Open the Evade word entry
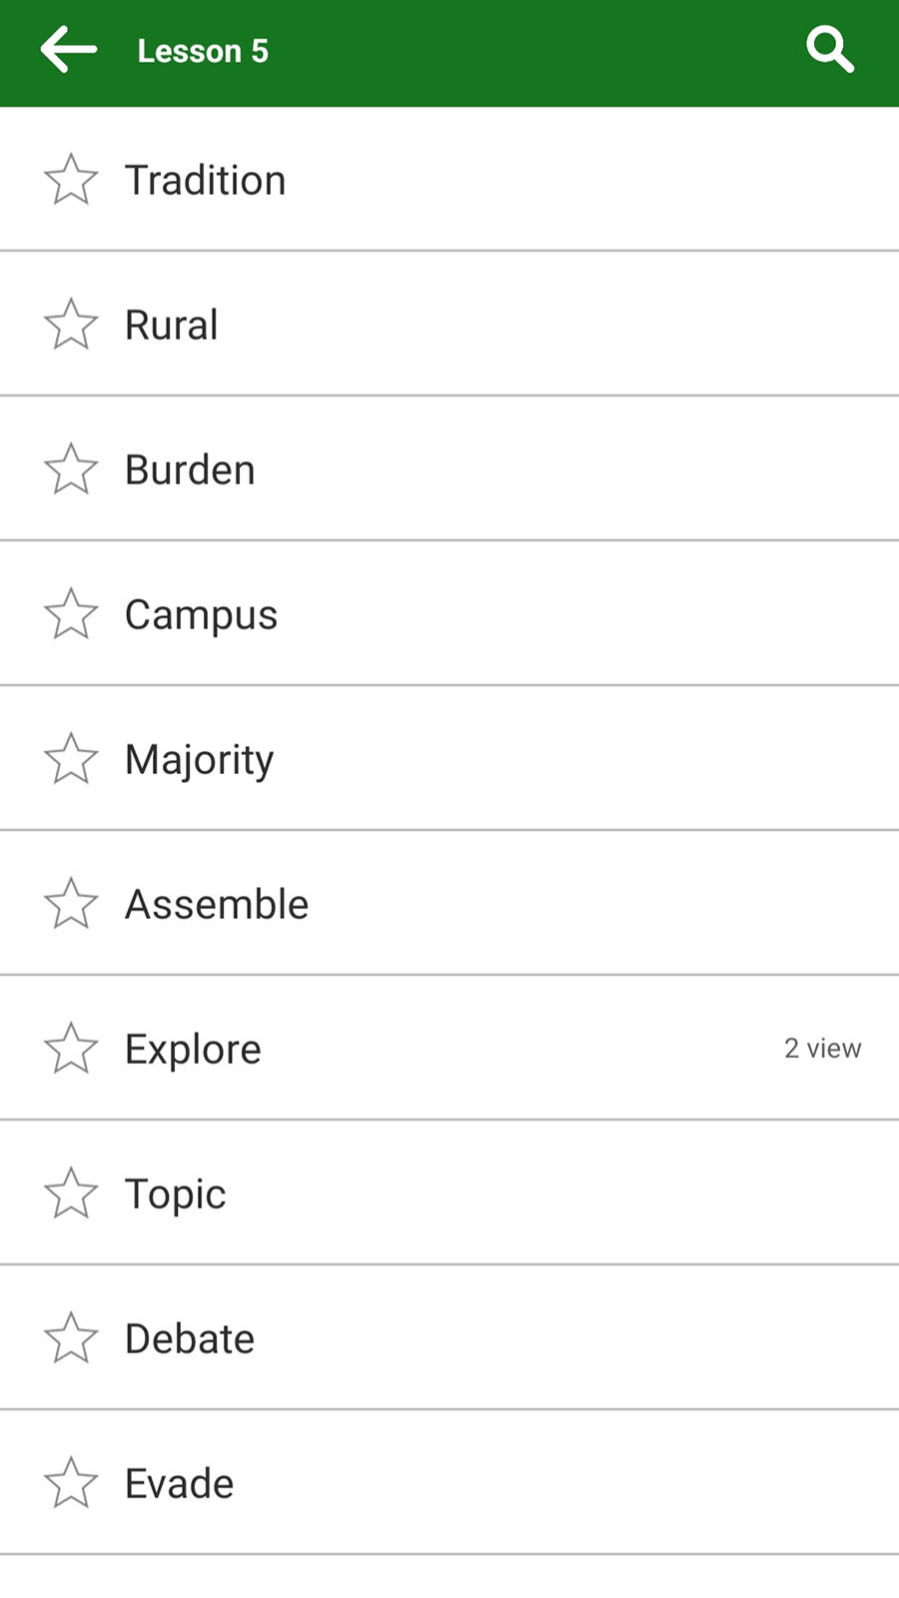This screenshot has width=899, height=1598. click(x=449, y=1483)
